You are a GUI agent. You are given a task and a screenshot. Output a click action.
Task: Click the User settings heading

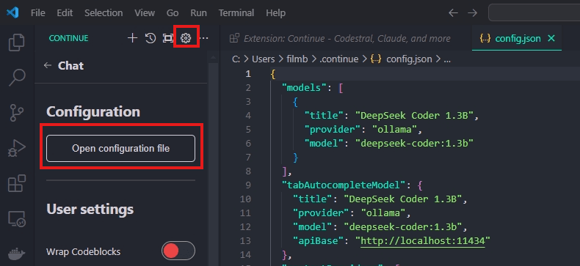(x=90, y=209)
